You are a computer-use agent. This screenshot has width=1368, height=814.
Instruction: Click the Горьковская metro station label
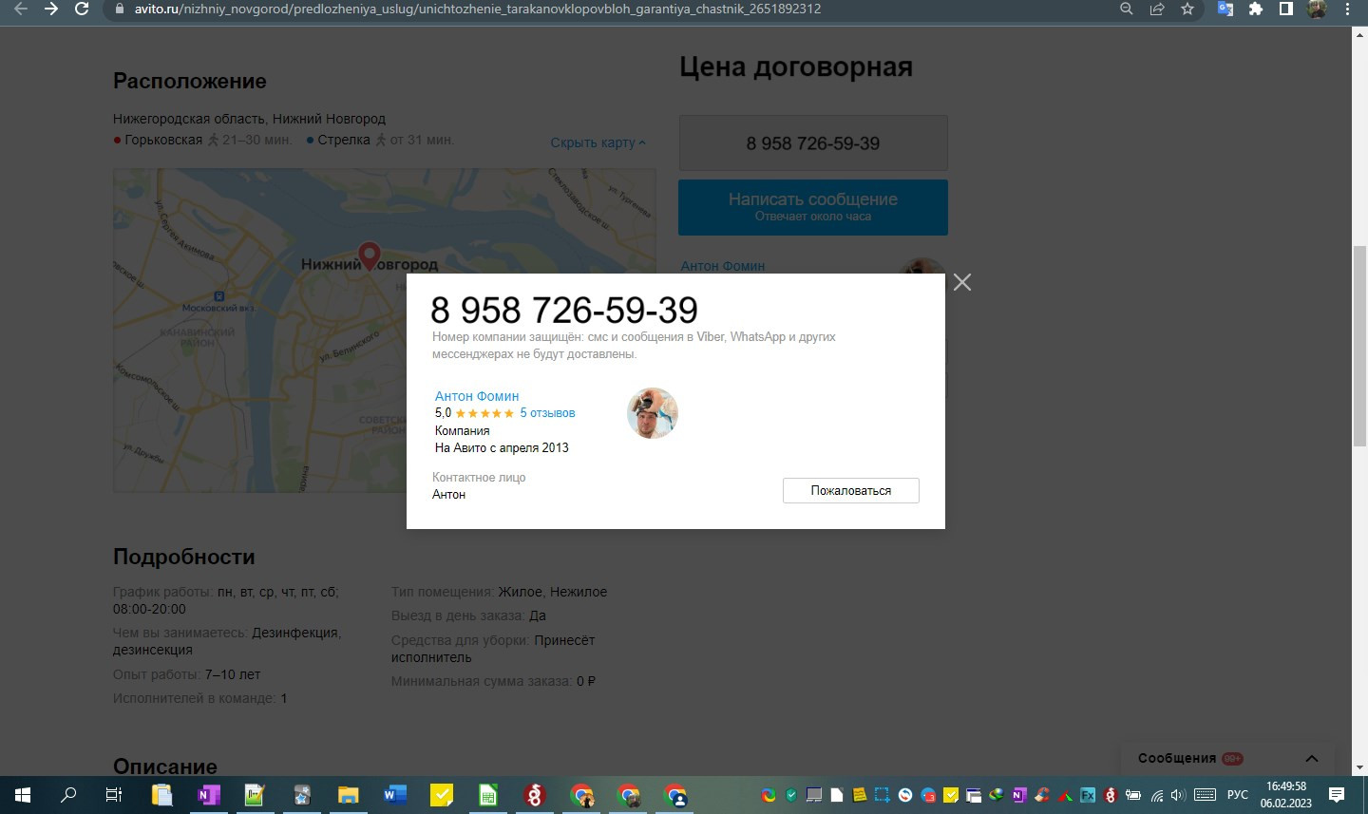[x=163, y=140]
